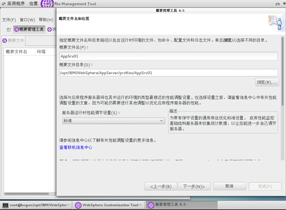Open the 位置 menu in top panel
The image size is (286, 210).
pyautogui.click(x=34, y=4)
